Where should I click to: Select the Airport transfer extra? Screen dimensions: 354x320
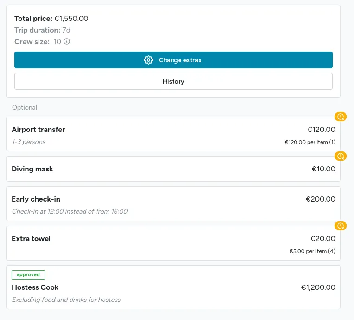click(174, 134)
